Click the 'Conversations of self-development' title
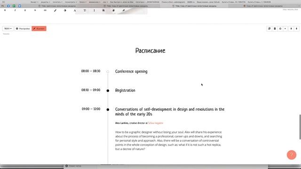301x169 pixels. tap(170, 112)
